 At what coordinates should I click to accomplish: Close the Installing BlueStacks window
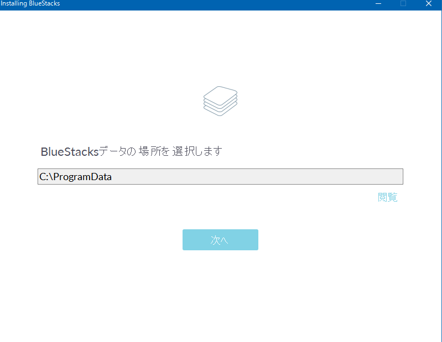(429, 3)
